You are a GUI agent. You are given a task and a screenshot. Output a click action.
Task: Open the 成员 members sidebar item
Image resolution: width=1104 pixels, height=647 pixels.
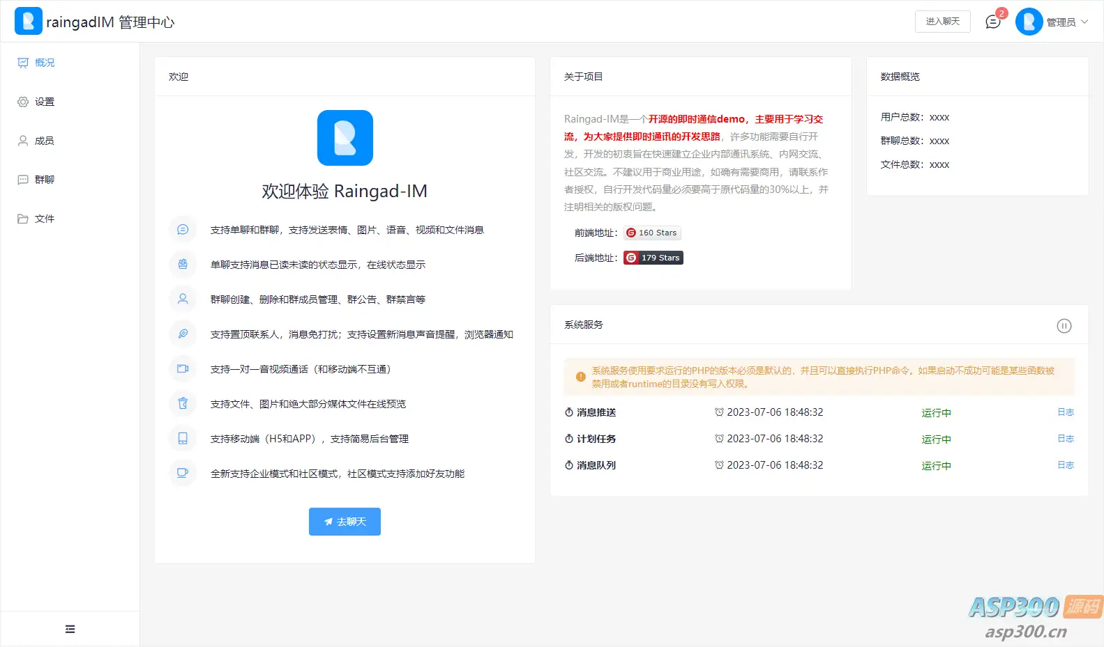70,141
